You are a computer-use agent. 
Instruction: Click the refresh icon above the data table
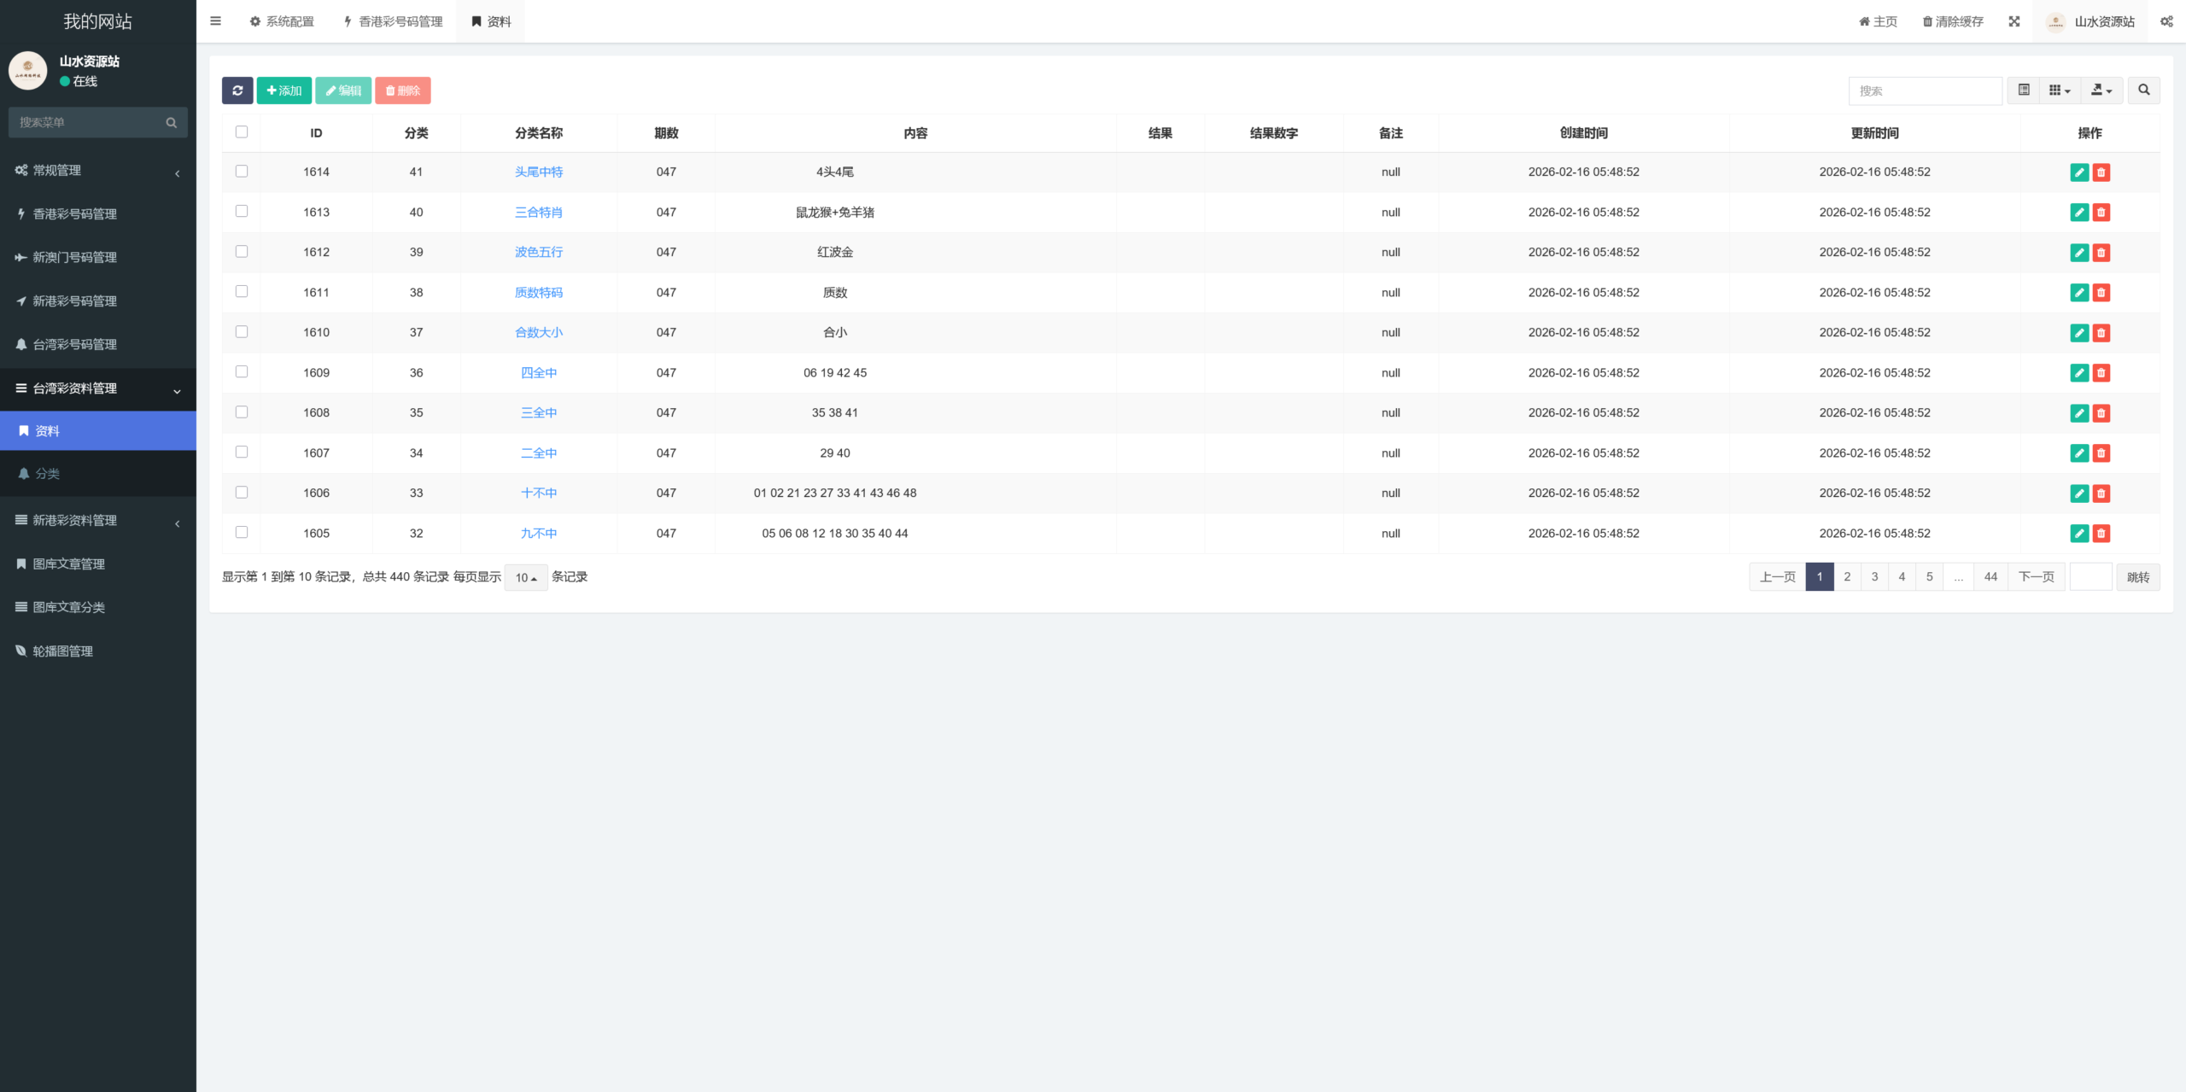coord(238,90)
